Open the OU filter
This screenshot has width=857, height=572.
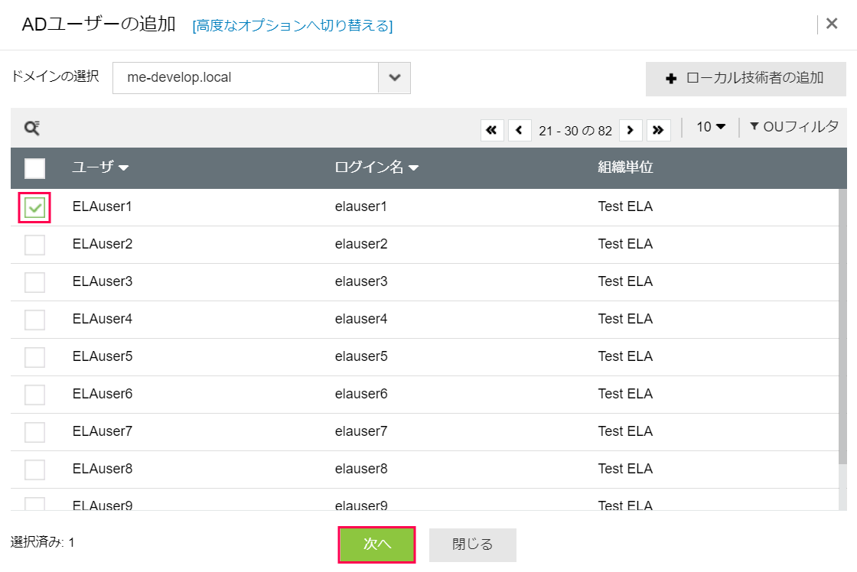(794, 127)
